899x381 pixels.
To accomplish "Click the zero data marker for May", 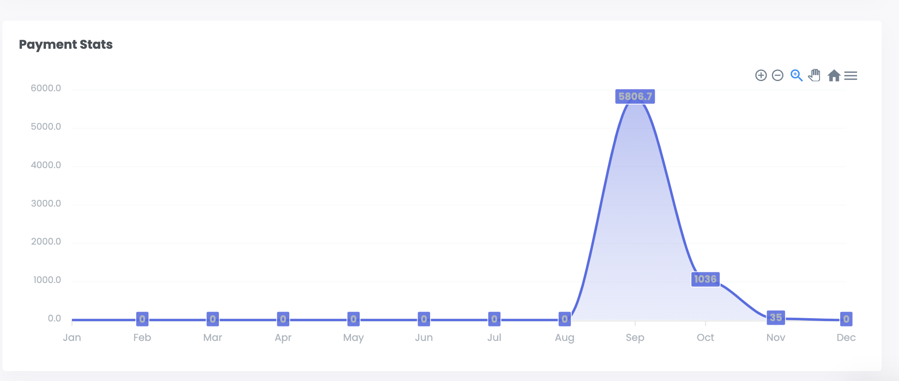I will click(353, 319).
